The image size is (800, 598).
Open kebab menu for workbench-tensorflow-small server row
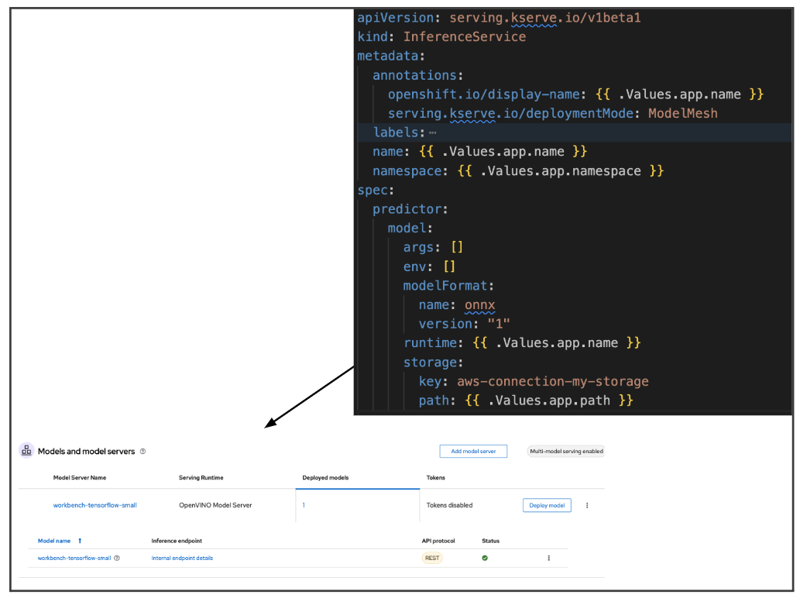pos(587,506)
